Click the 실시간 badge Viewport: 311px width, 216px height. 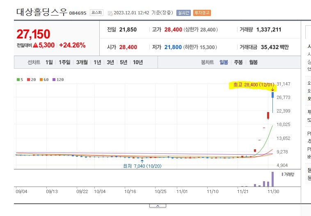tap(183, 13)
